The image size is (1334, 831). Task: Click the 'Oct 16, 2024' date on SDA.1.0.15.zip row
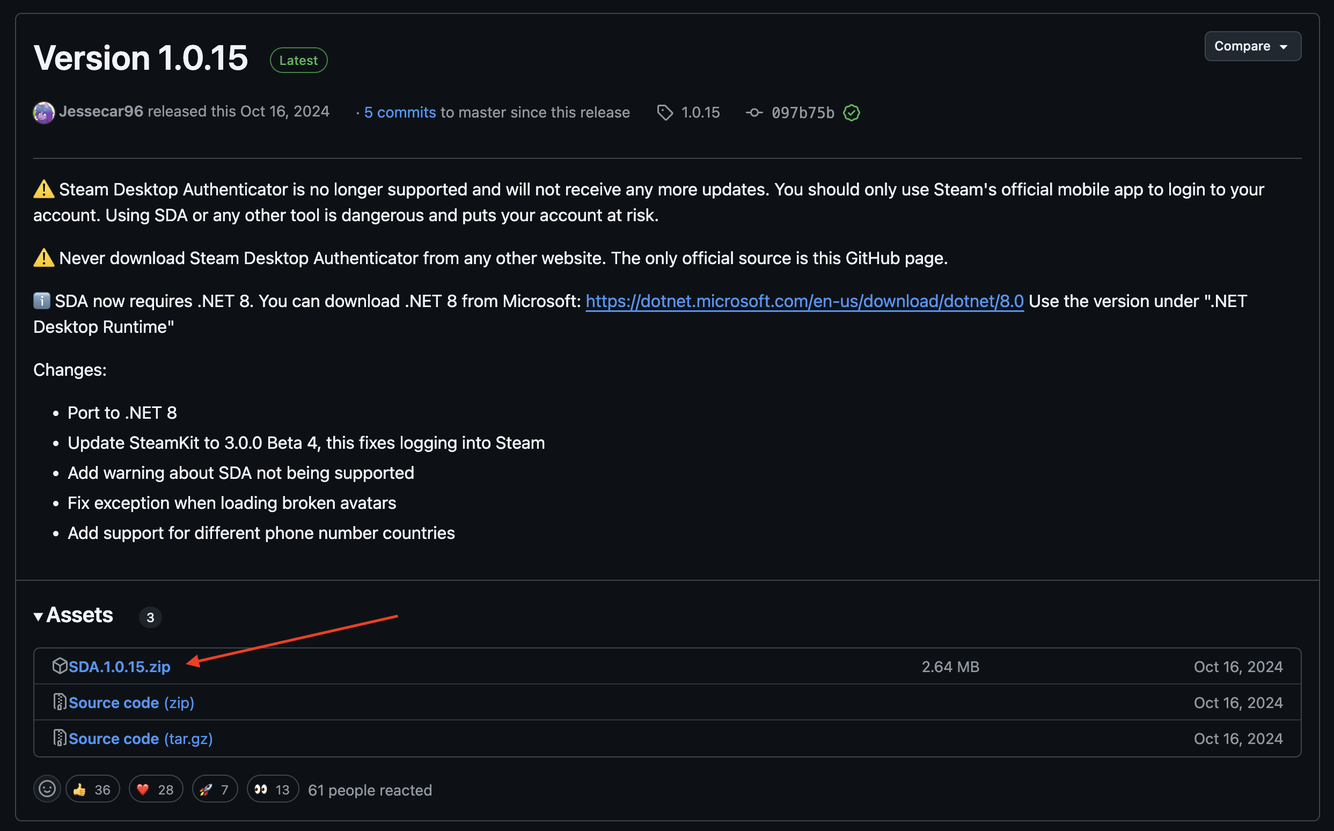(x=1238, y=667)
